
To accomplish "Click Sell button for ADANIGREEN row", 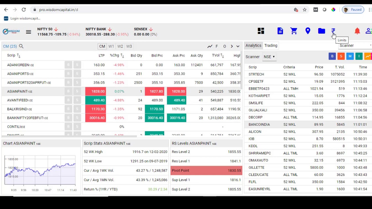I will pyautogui.click(x=77, y=65).
